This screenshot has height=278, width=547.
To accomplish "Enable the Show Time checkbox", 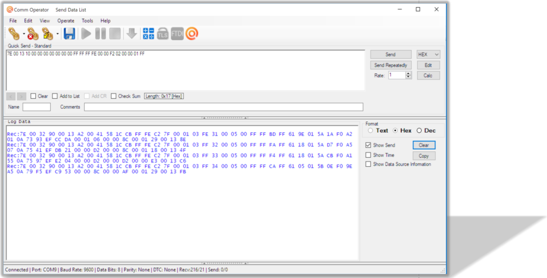I will 368,155.
